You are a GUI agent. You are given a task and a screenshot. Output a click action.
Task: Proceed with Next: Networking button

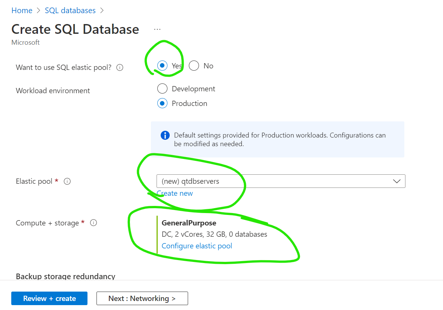(142, 298)
